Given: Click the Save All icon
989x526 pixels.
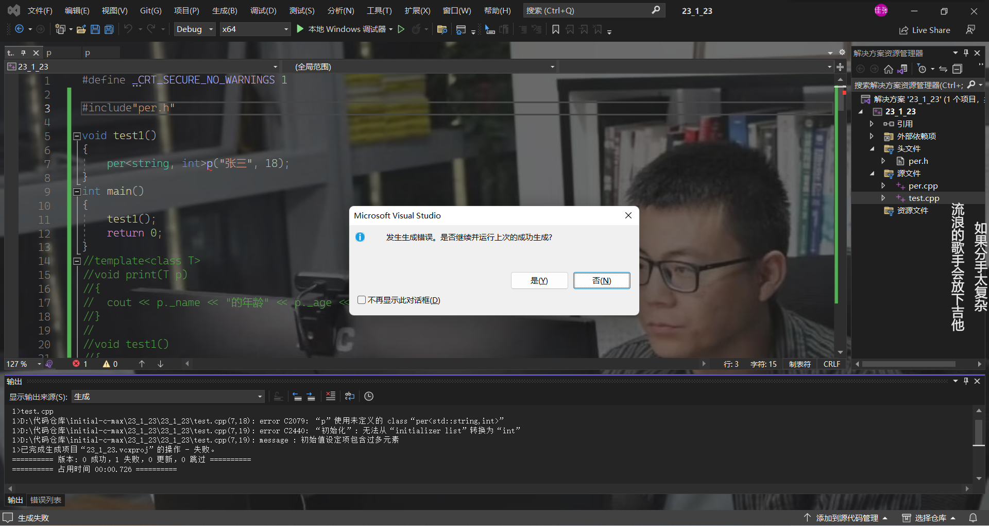Looking at the screenshot, I should point(109,29).
